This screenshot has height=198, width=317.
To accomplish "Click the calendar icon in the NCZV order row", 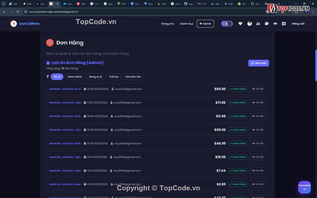I will point(85,89).
